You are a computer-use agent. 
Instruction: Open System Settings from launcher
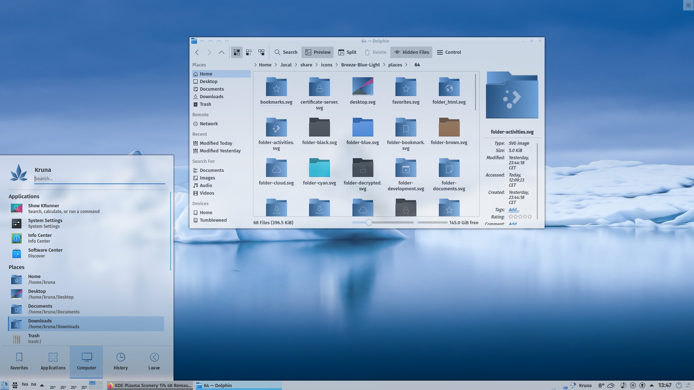pyautogui.click(x=86, y=223)
